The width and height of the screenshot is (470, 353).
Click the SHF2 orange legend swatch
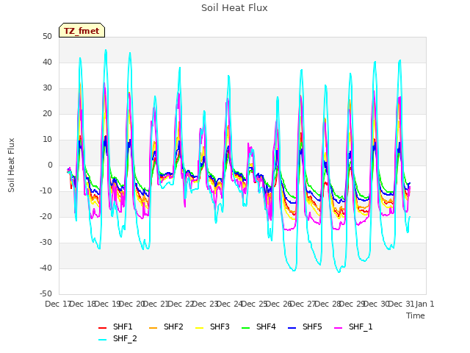click(153, 328)
